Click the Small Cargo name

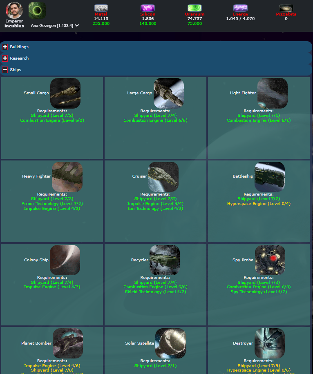pyautogui.click(x=36, y=93)
